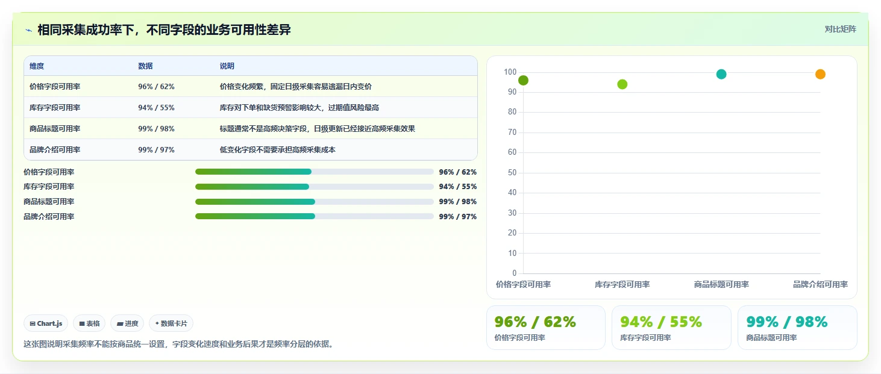Click table value 99% / 97%
The image size is (881, 374).
pyautogui.click(x=156, y=150)
